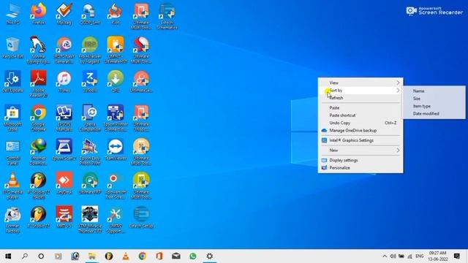Select the VLC media player desktop shortcut

point(12,186)
